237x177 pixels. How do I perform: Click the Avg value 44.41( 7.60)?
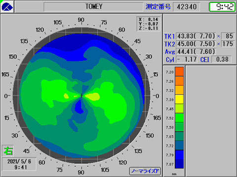(196, 52)
